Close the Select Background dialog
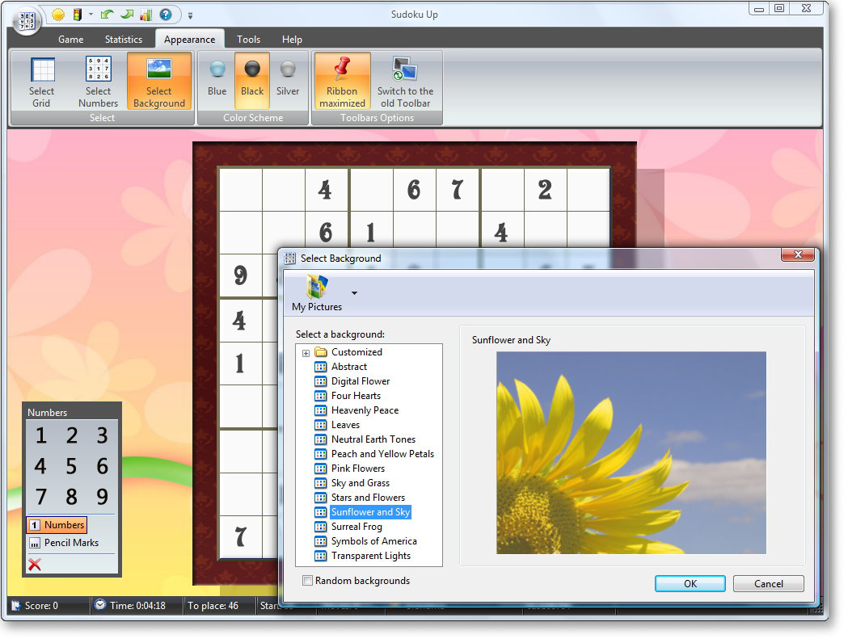Image resolution: width=848 pixels, height=643 pixels. pos(799,255)
